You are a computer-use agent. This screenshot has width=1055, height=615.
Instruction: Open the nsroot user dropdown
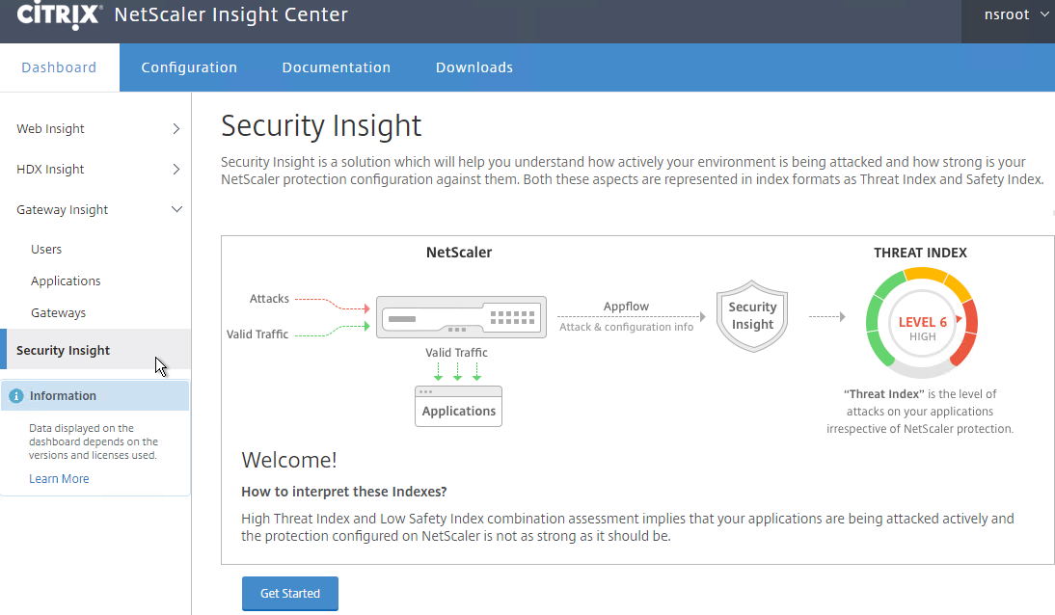pos(1016,14)
